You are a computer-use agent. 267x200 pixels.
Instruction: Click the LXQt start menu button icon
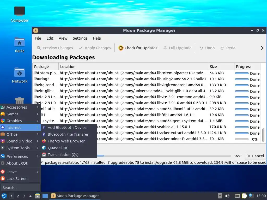pyautogui.click(x=4, y=196)
